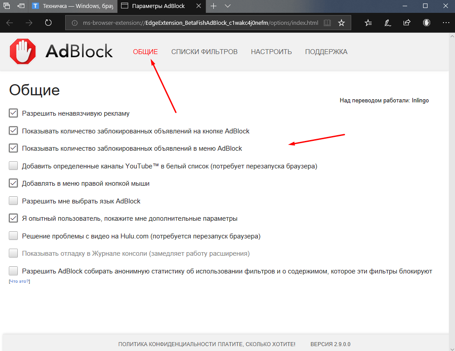This screenshot has width=455, height=351.
Task: Click Над переводом работали: Inlingo text
Action: click(384, 100)
